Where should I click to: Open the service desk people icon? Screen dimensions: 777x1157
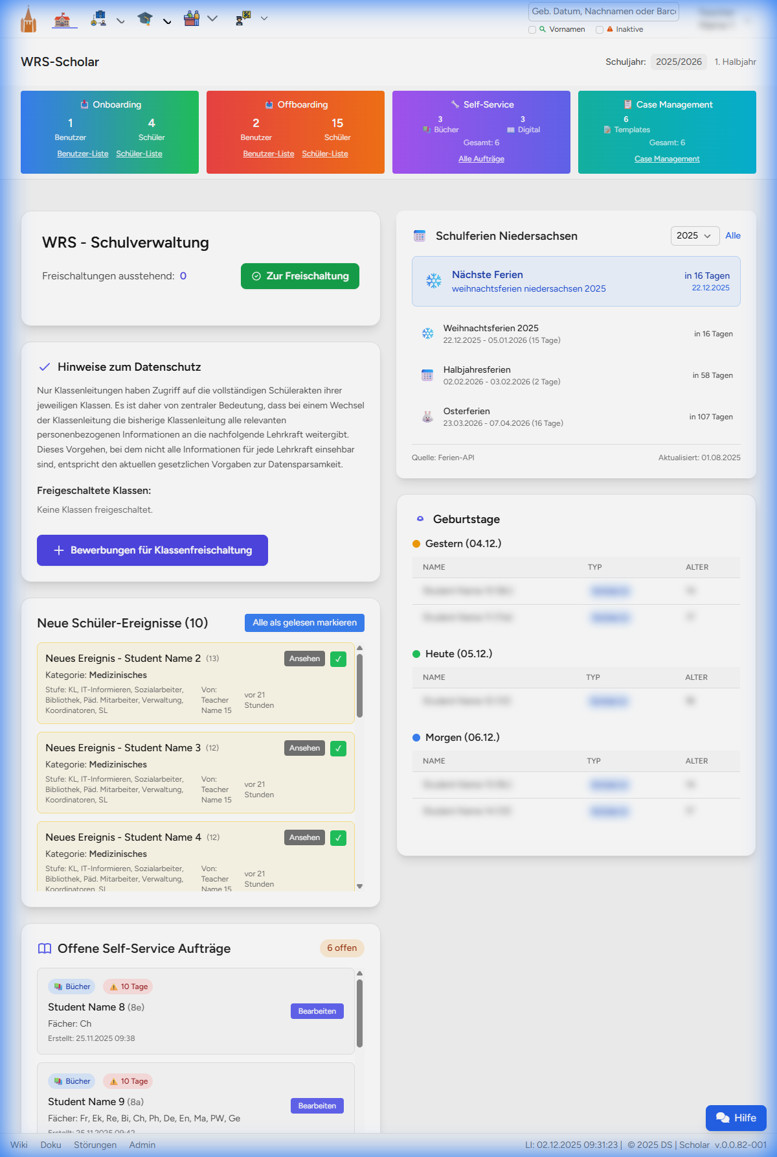pyautogui.click(x=192, y=18)
